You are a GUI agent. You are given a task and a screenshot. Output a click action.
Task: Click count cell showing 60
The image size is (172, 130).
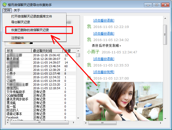click(x=66, y=66)
